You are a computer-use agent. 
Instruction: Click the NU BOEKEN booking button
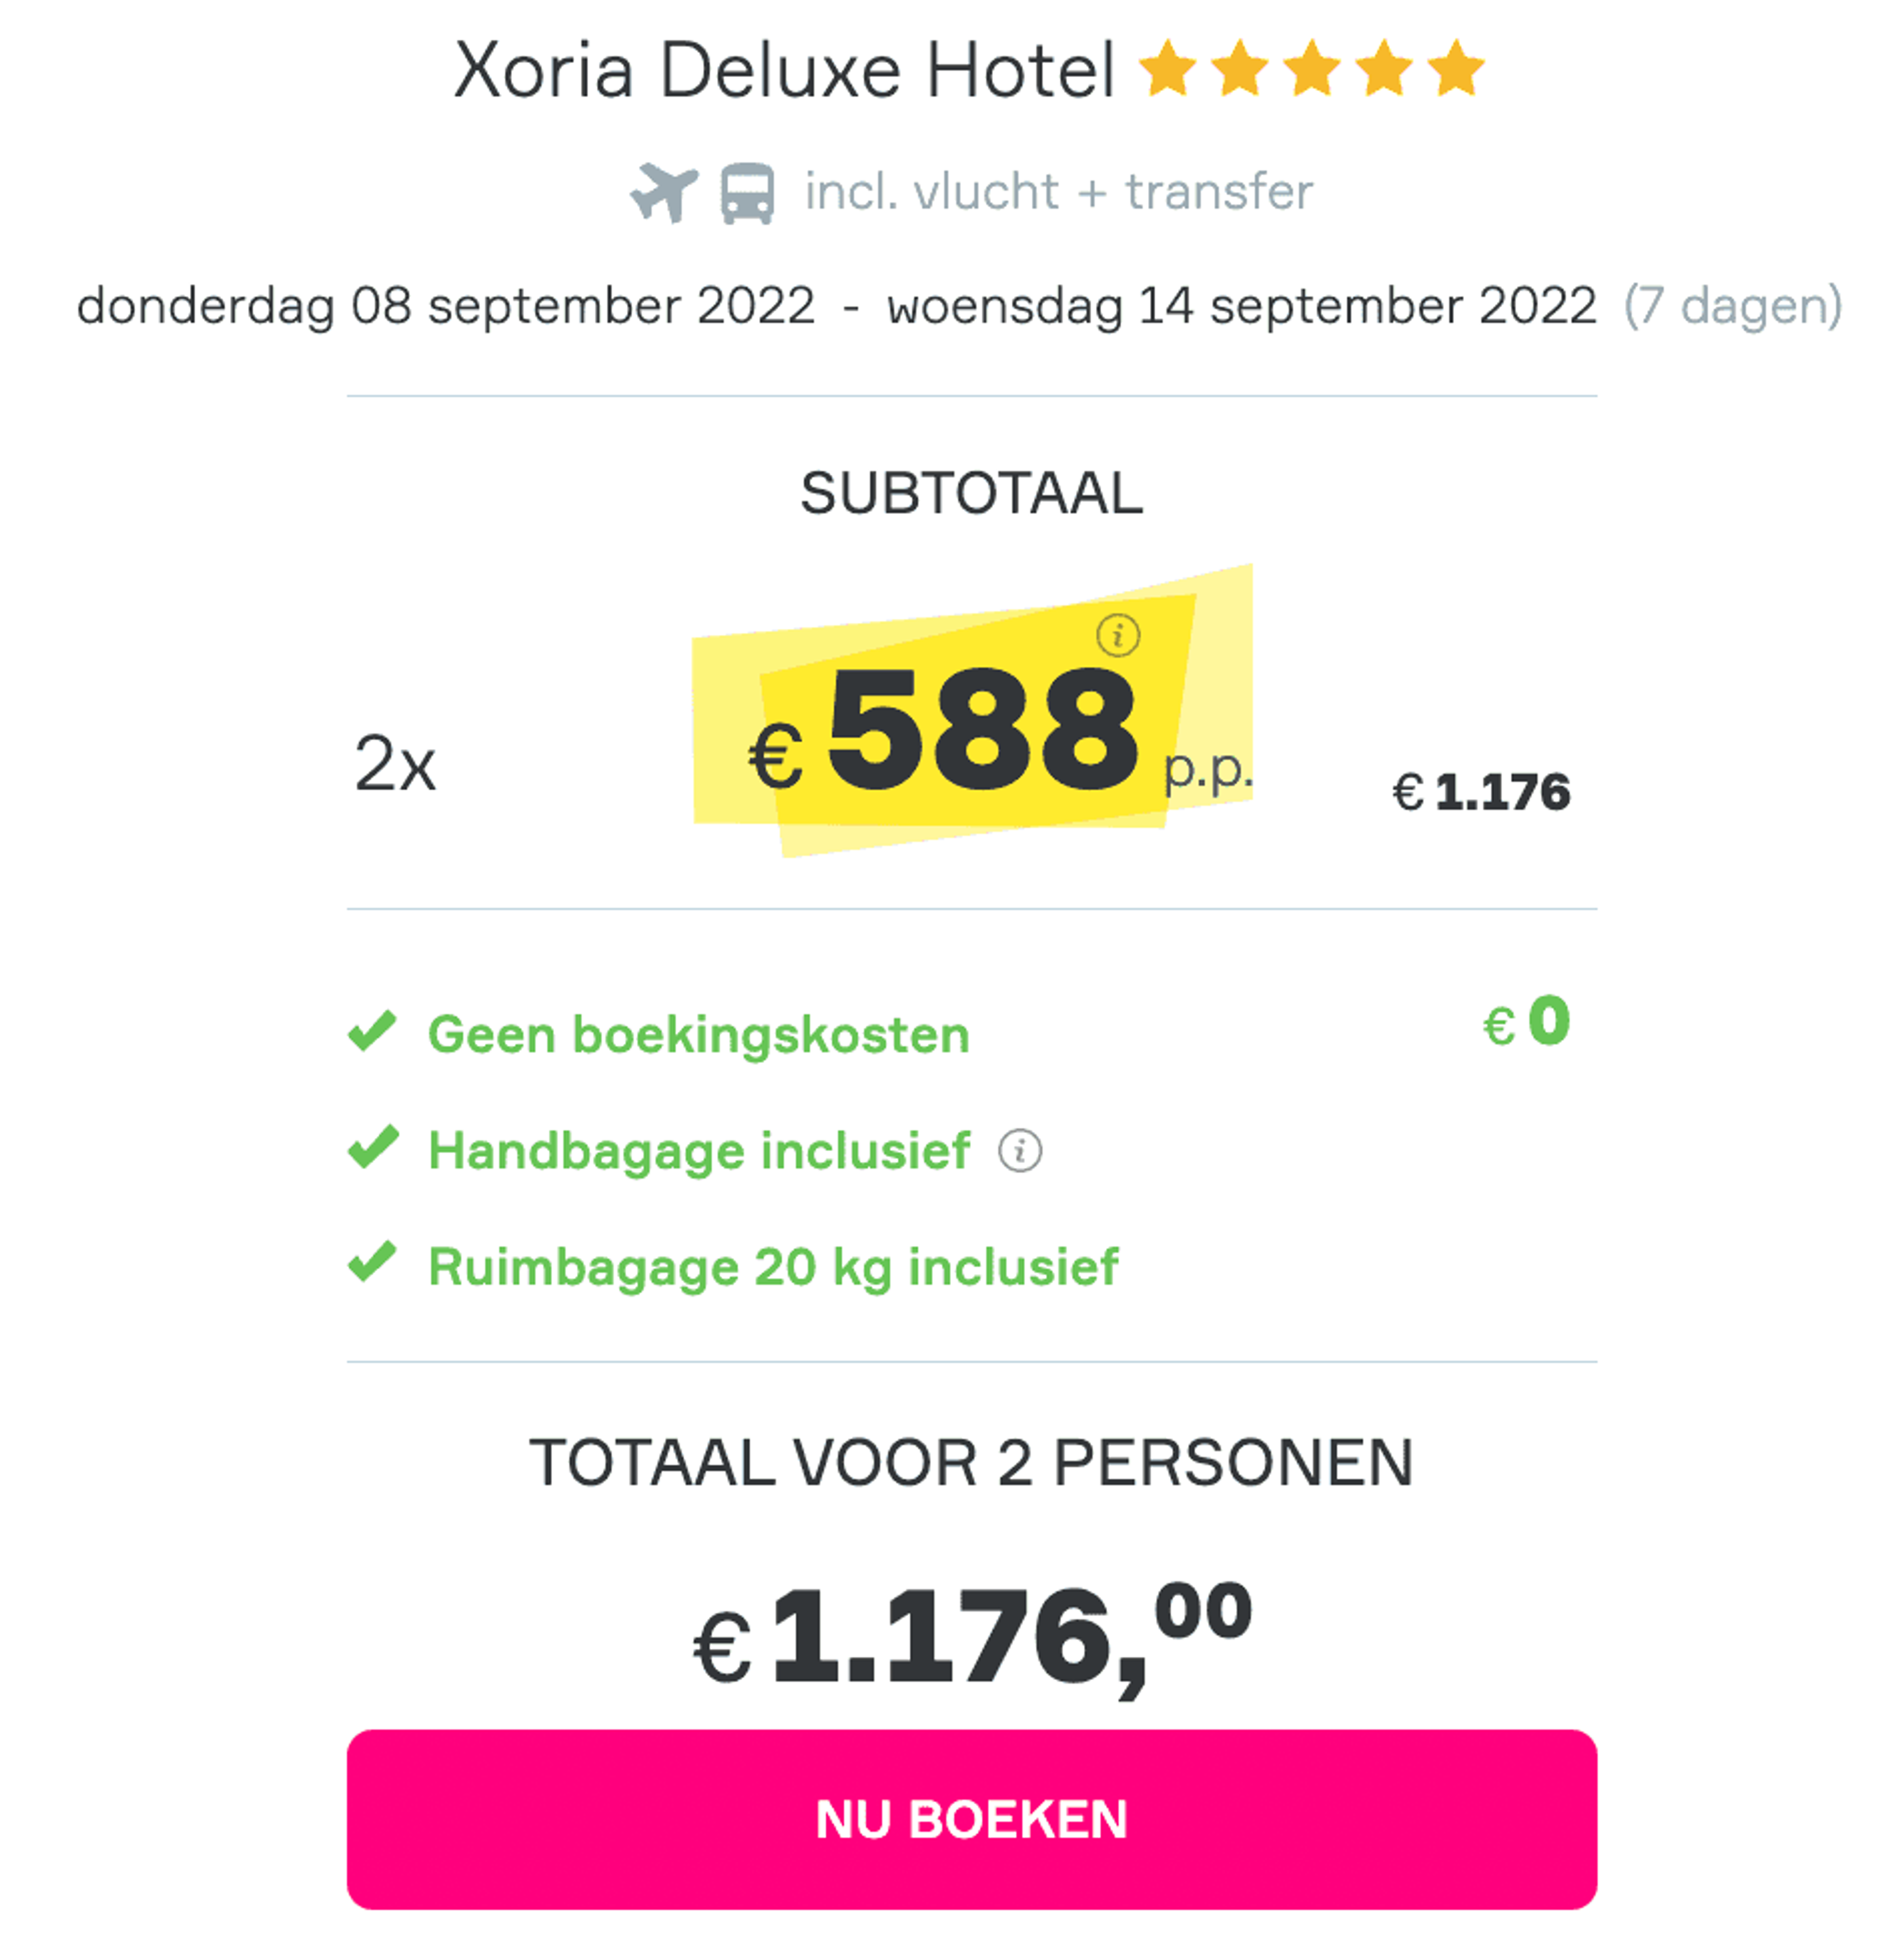click(x=971, y=1819)
